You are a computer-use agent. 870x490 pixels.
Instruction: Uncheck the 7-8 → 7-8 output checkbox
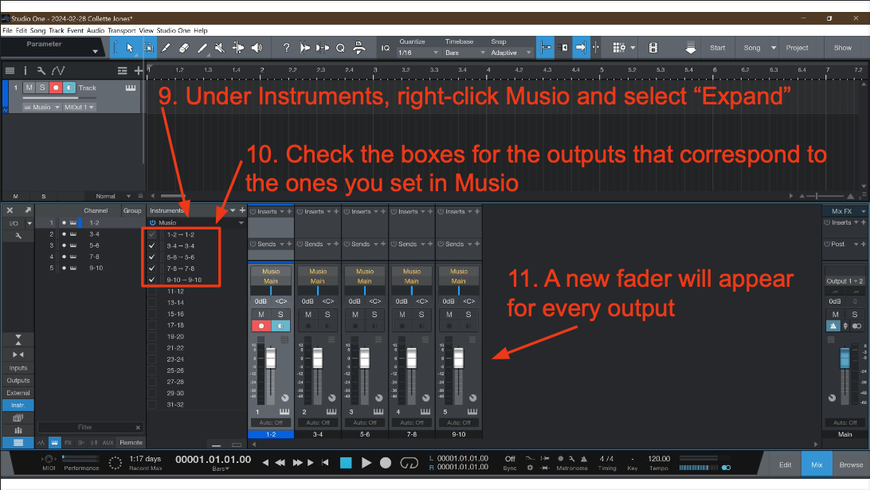[x=152, y=269]
